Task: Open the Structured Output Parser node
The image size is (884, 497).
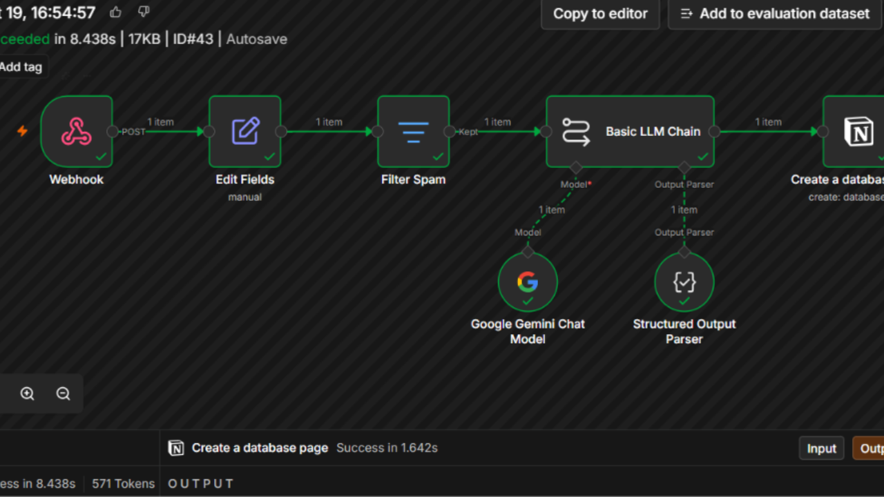Action: click(x=684, y=282)
